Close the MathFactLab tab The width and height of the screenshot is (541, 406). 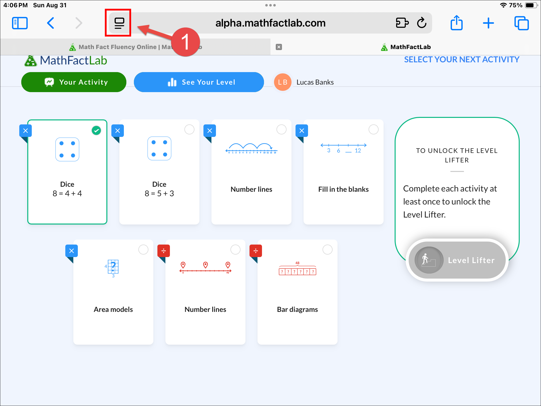pyautogui.click(x=279, y=47)
